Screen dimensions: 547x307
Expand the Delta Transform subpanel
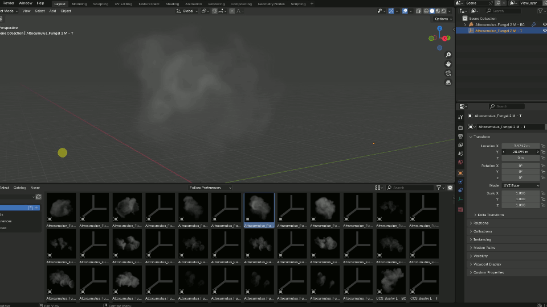coord(475,215)
